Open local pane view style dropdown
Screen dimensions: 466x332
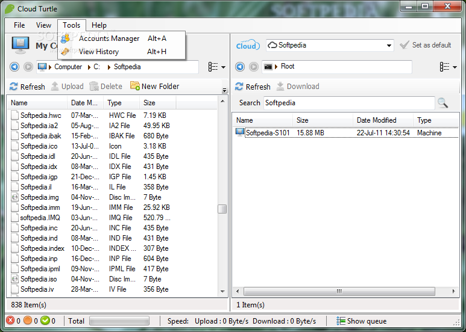tap(217, 67)
